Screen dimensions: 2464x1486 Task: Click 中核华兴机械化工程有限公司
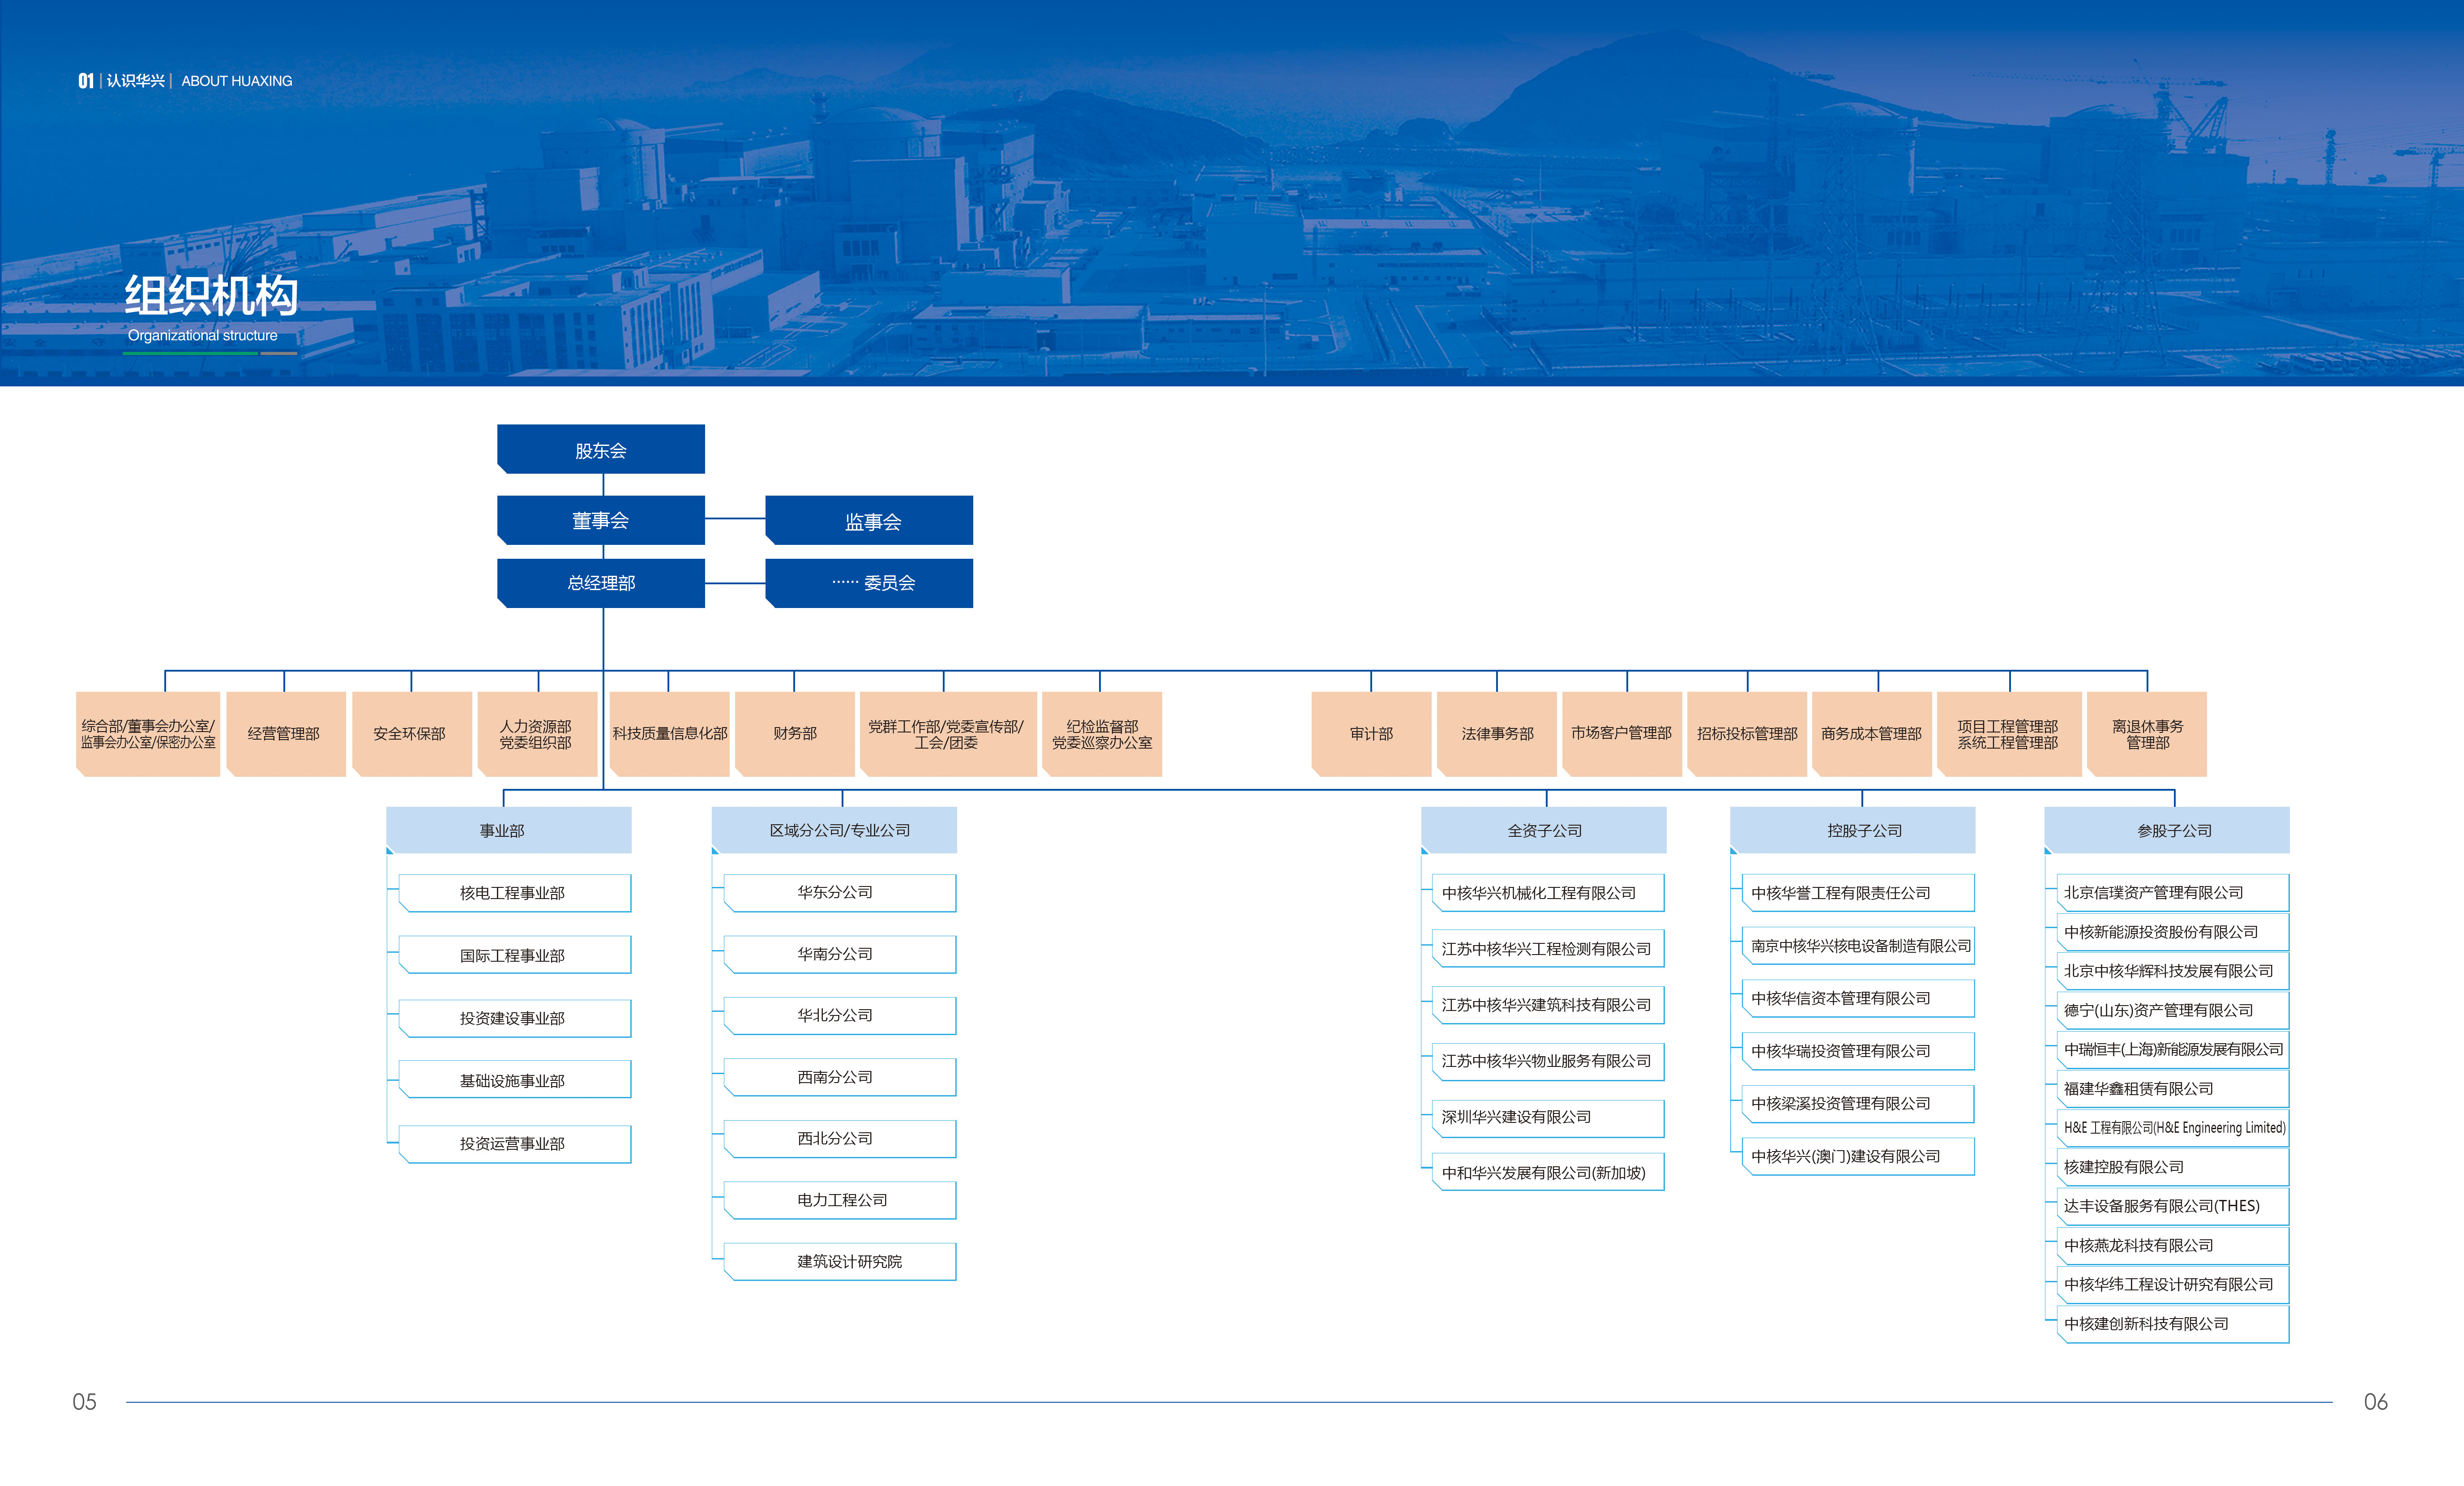1549,893
